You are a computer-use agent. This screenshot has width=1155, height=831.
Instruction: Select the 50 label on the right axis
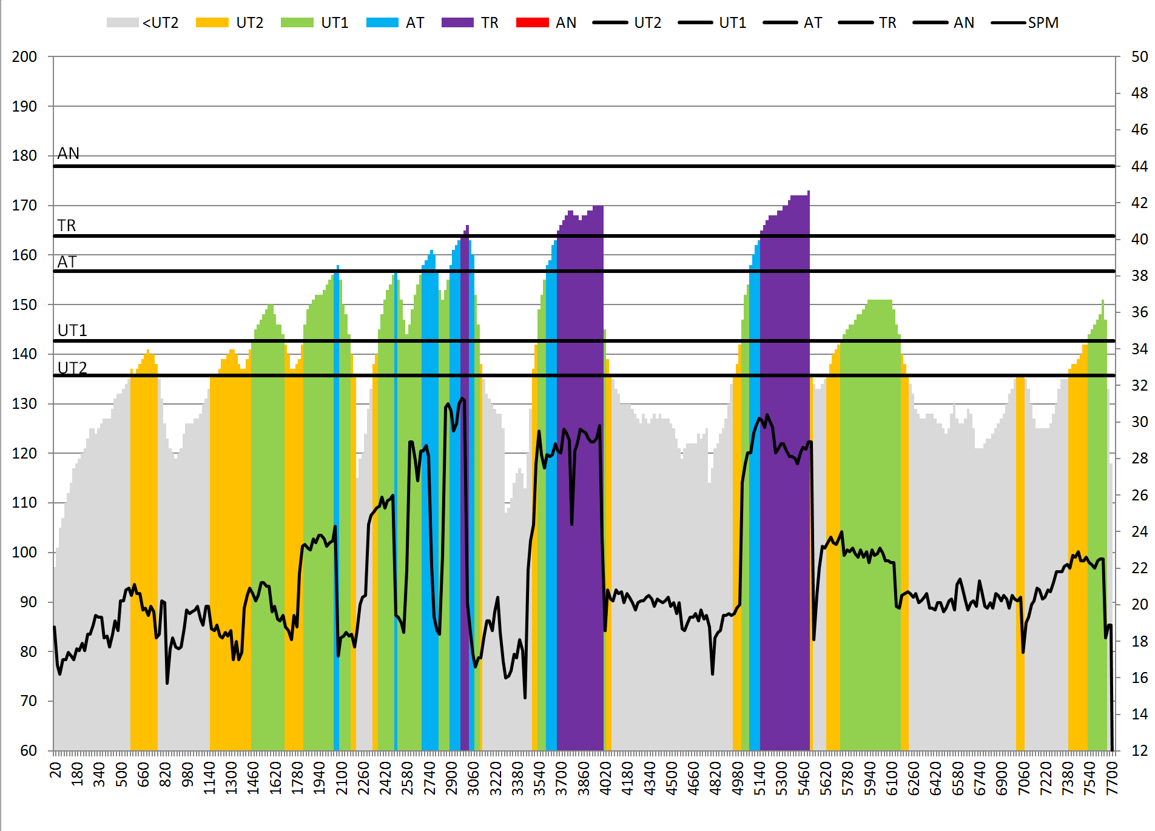1139,56
